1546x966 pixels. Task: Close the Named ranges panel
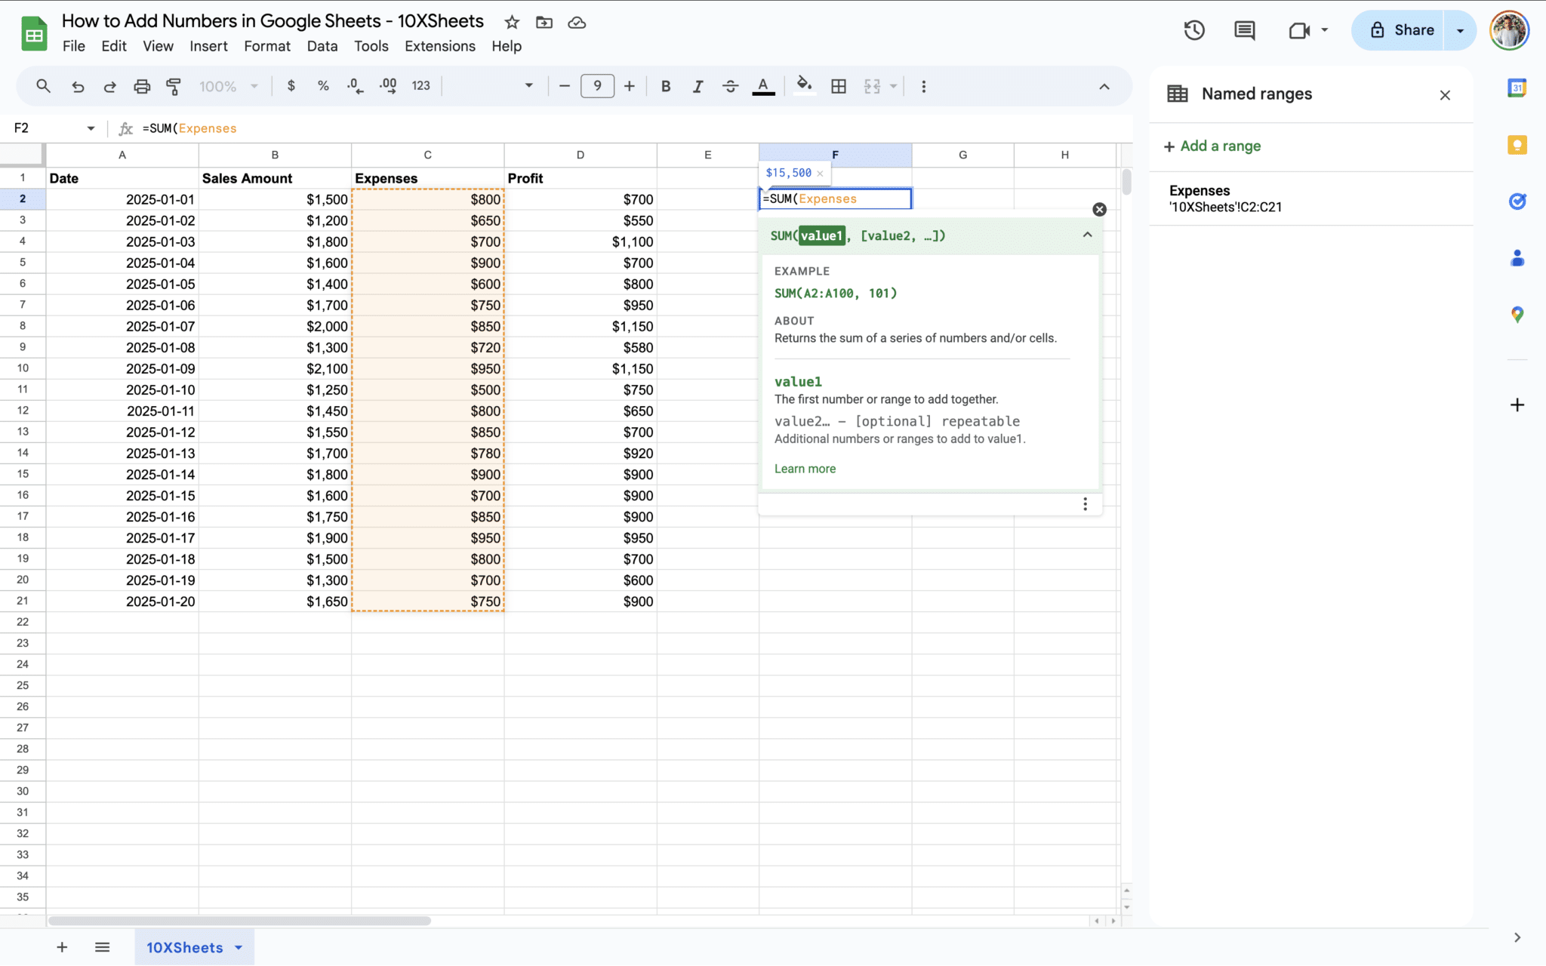1444,95
